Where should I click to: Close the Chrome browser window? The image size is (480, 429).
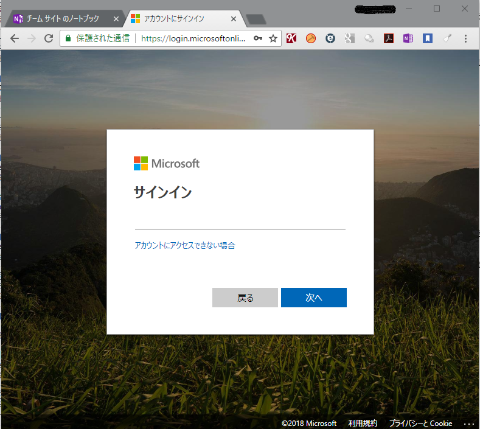click(465, 9)
